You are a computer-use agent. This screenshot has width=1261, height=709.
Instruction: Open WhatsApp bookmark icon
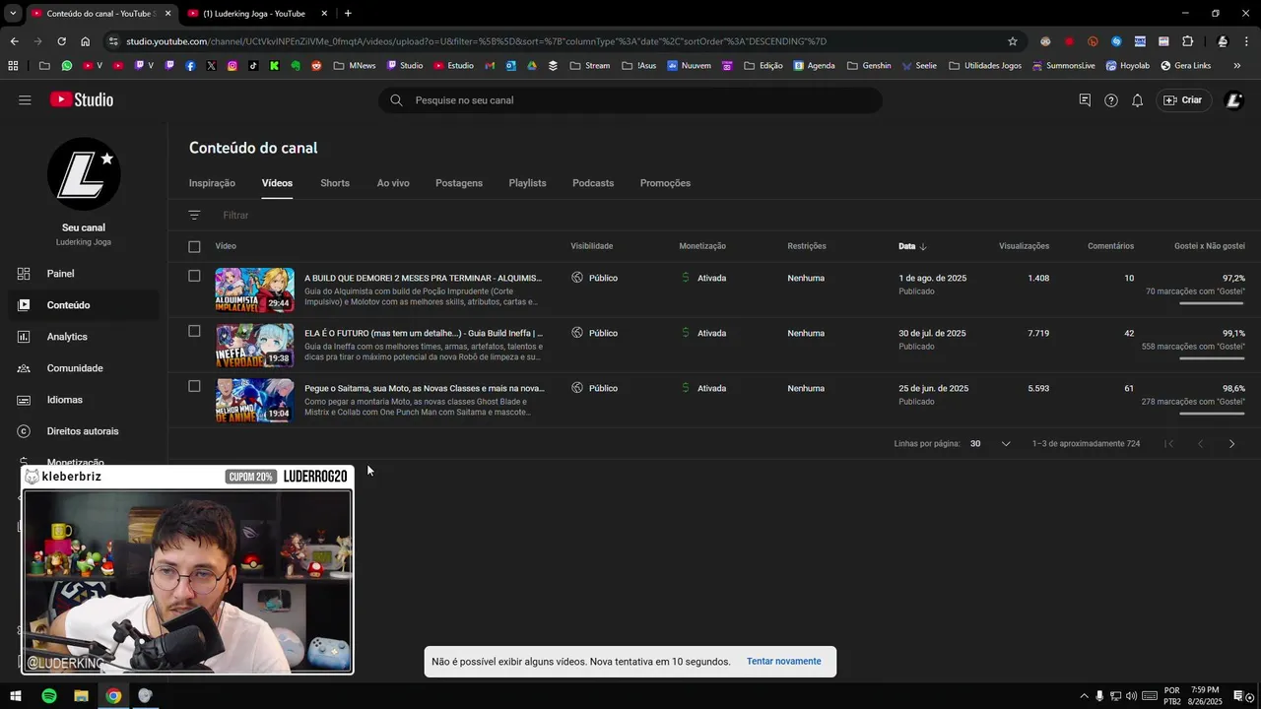[x=67, y=66]
